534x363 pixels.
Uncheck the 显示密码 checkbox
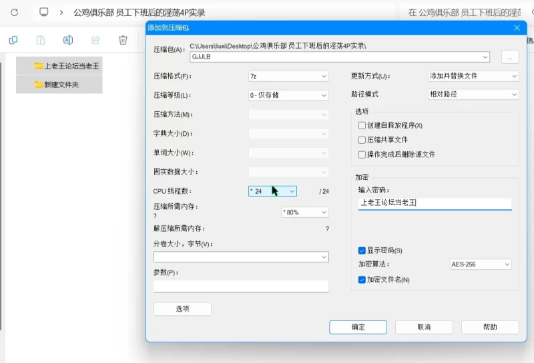click(x=362, y=250)
